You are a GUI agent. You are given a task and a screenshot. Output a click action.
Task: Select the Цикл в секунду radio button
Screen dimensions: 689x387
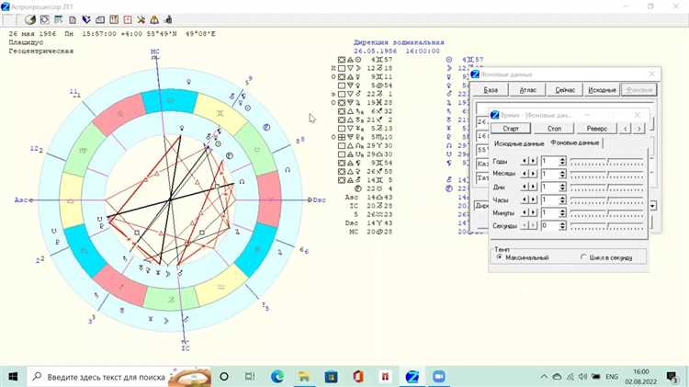(583, 256)
